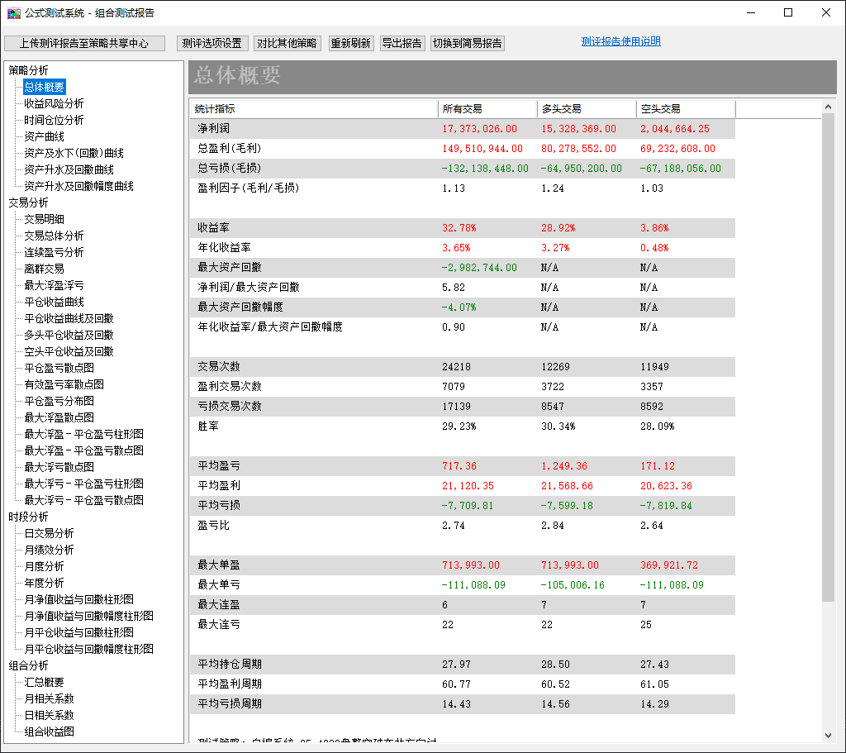Open 最大浮亏散点图
Screen dimensions: 846x753
coord(59,467)
